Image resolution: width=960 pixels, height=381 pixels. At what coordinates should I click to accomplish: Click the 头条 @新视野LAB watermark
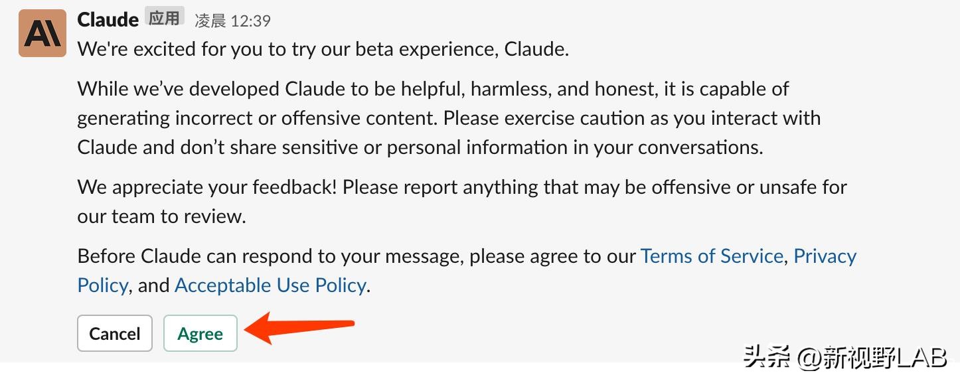click(844, 358)
